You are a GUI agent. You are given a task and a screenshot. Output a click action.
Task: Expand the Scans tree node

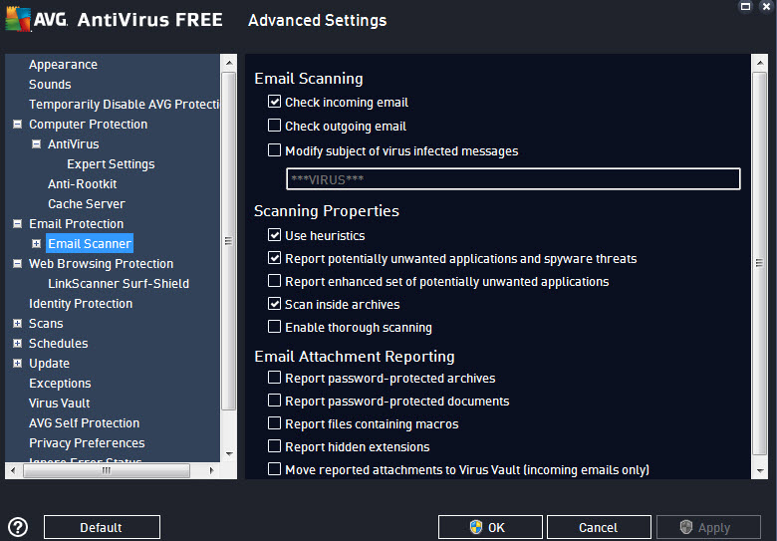[x=17, y=324]
